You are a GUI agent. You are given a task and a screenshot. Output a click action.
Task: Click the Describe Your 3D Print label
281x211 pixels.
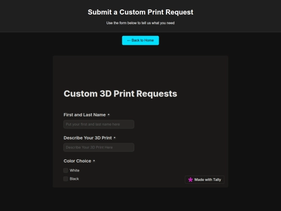coord(87,138)
